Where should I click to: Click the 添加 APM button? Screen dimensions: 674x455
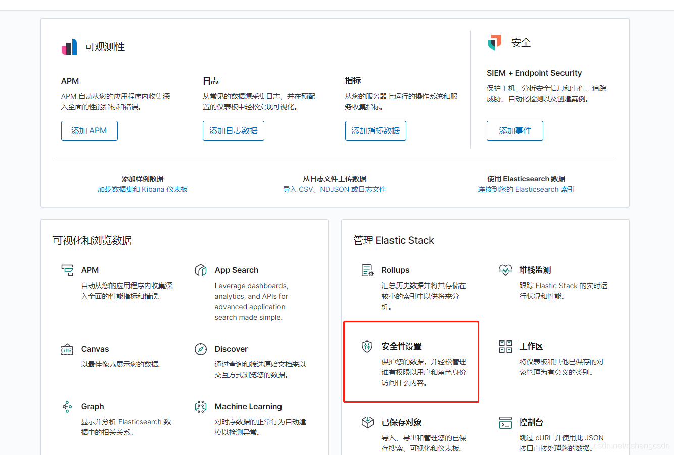(89, 131)
